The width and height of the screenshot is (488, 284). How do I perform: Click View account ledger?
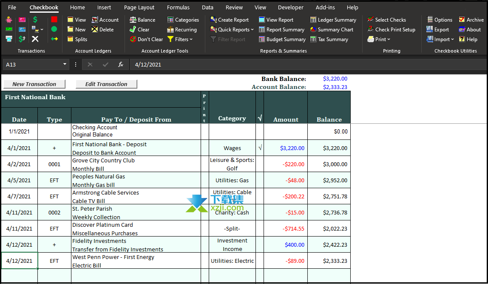pos(77,20)
